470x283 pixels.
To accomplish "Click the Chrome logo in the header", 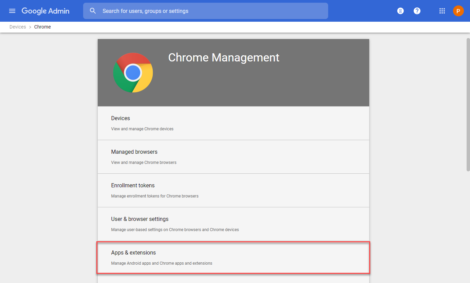I will point(133,73).
